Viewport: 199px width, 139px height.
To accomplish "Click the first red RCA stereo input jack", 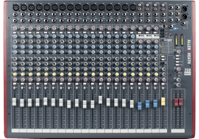I will [x=140, y=9].
